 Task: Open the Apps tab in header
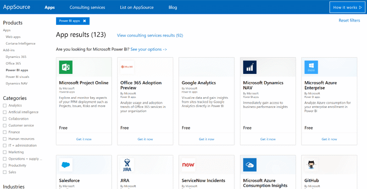(50, 7)
